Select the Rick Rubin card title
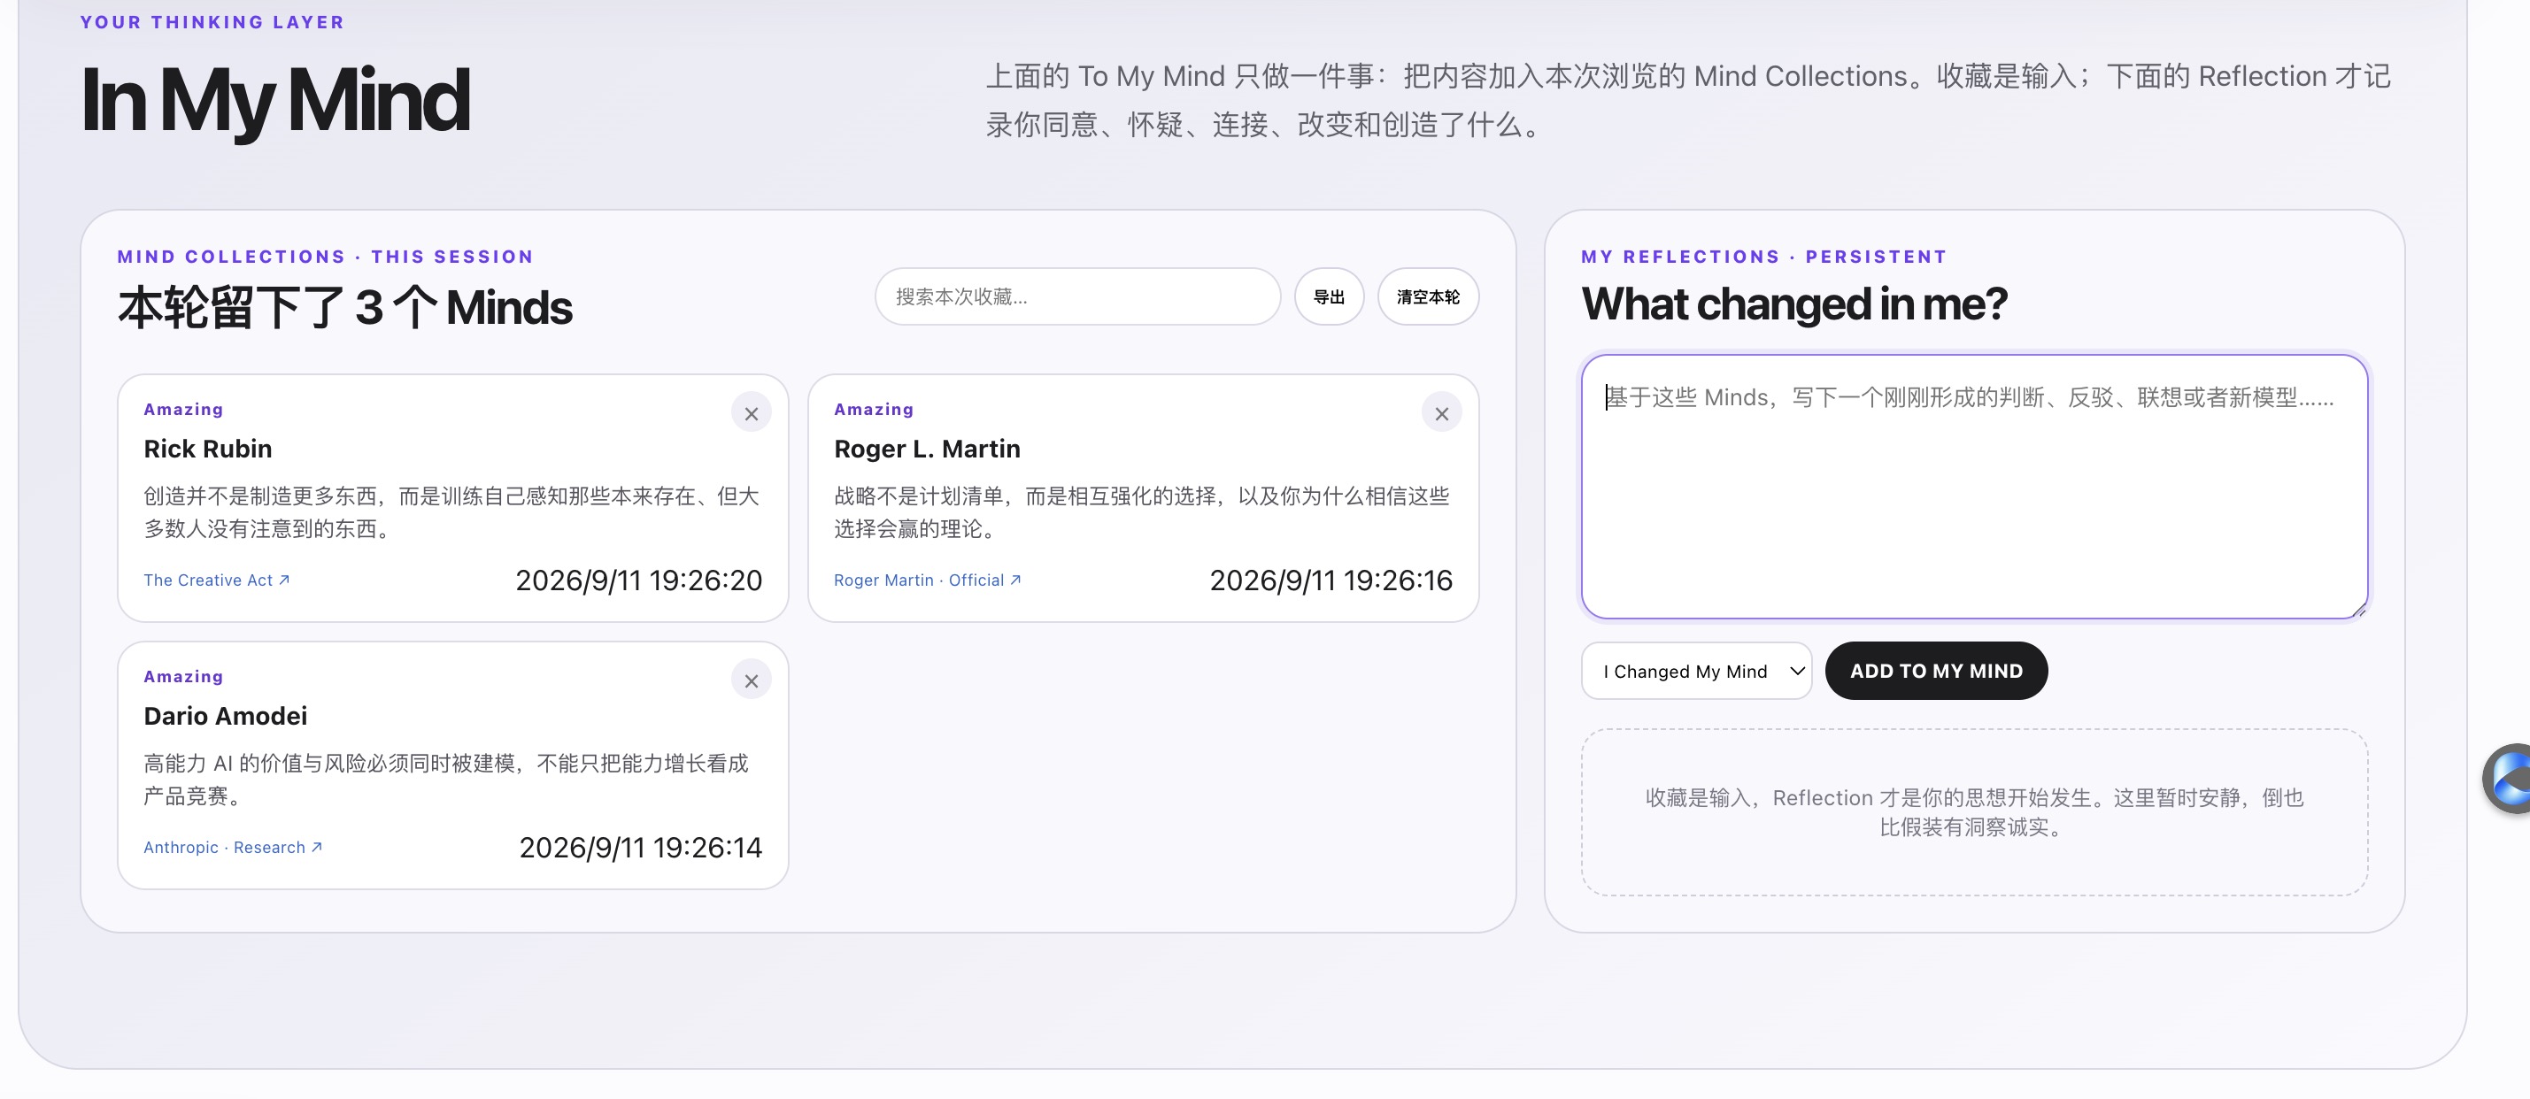Image resolution: width=2530 pixels, height=1099 pixels. 208,449
